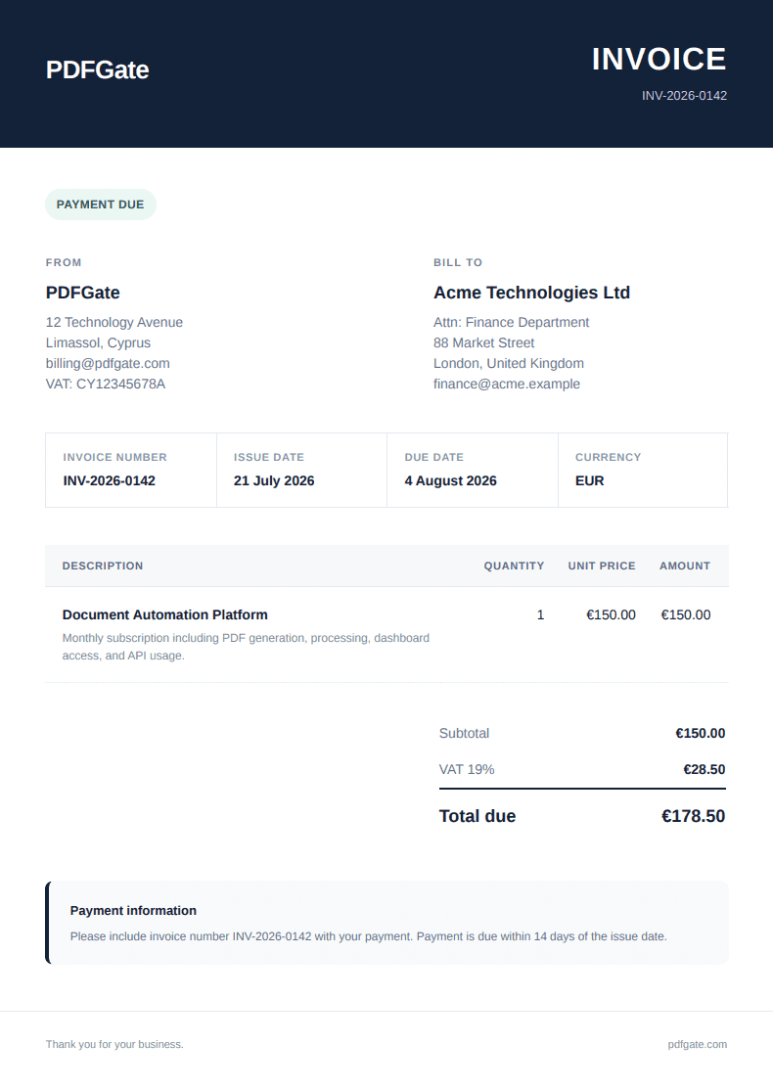This screenshot has height=1090, width=773.
Task: Open the pdfgate.com footer link
Action: coord(698,1044)
